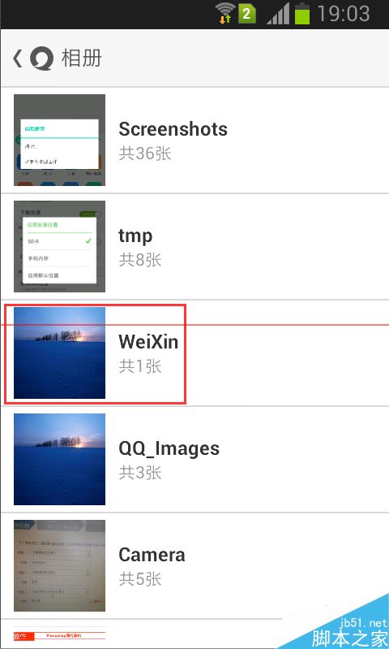Image resolution: width=389 pixels, height=649 pixels.
Task: Open the Camera album thumbnail
Action: (x=59, y=566)
